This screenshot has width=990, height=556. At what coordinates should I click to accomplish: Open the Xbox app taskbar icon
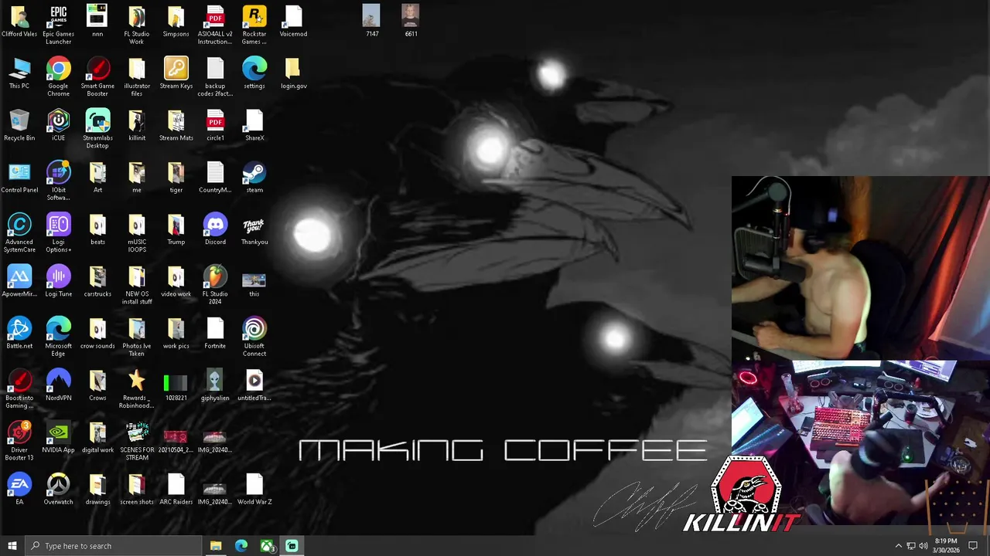[267, 546]
